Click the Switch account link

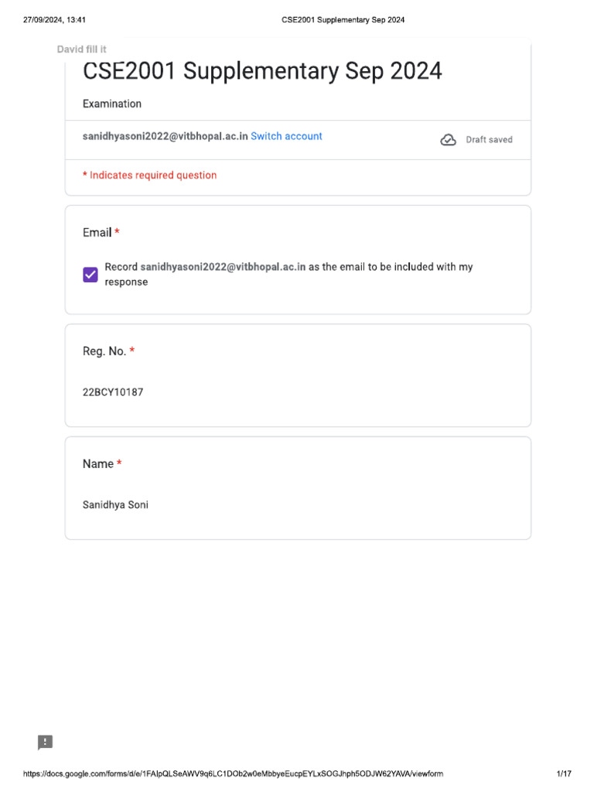286,136
